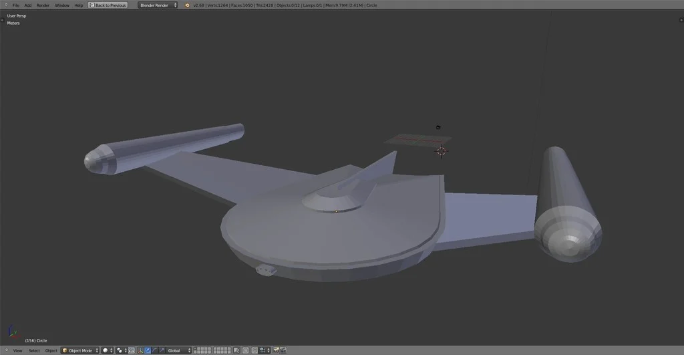This screenshot has width=684, height=355.
Task: Toggle snap during transform magnet
Action: [x=254, y=350]
